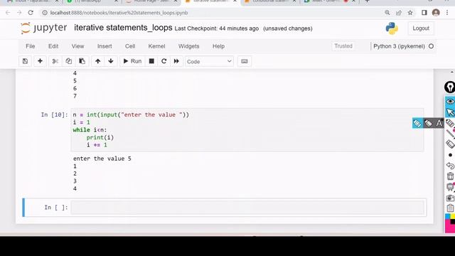Screen dimensions: 455x256
Task: Select the pen line tool in the side toolbar
Action: coord(450,134)
